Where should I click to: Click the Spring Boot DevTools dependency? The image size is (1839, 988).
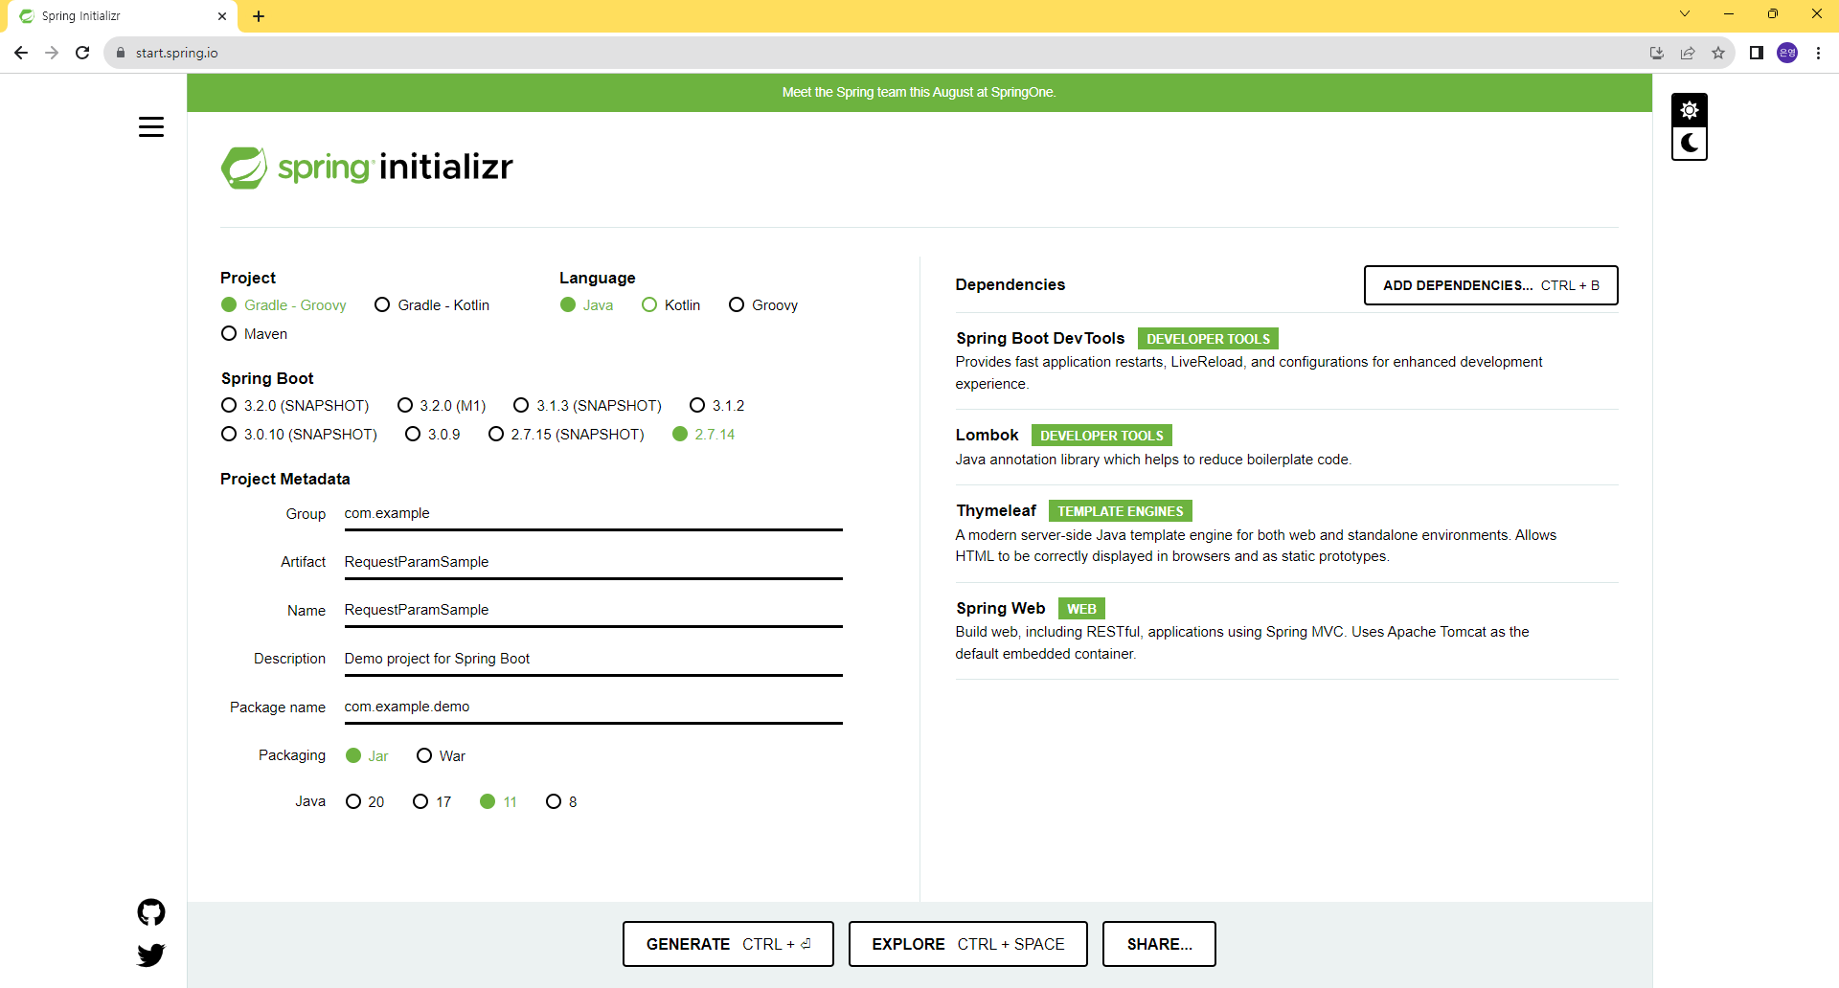pyautogui.click(x=1286, y=361)
